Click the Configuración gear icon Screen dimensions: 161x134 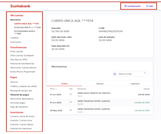click(125, 6)
